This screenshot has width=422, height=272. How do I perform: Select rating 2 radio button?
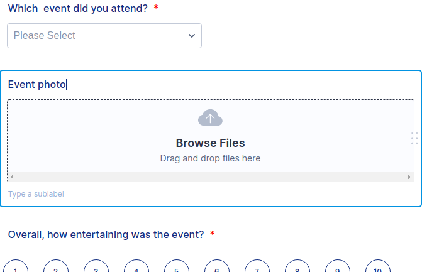(x=56, y=268)
